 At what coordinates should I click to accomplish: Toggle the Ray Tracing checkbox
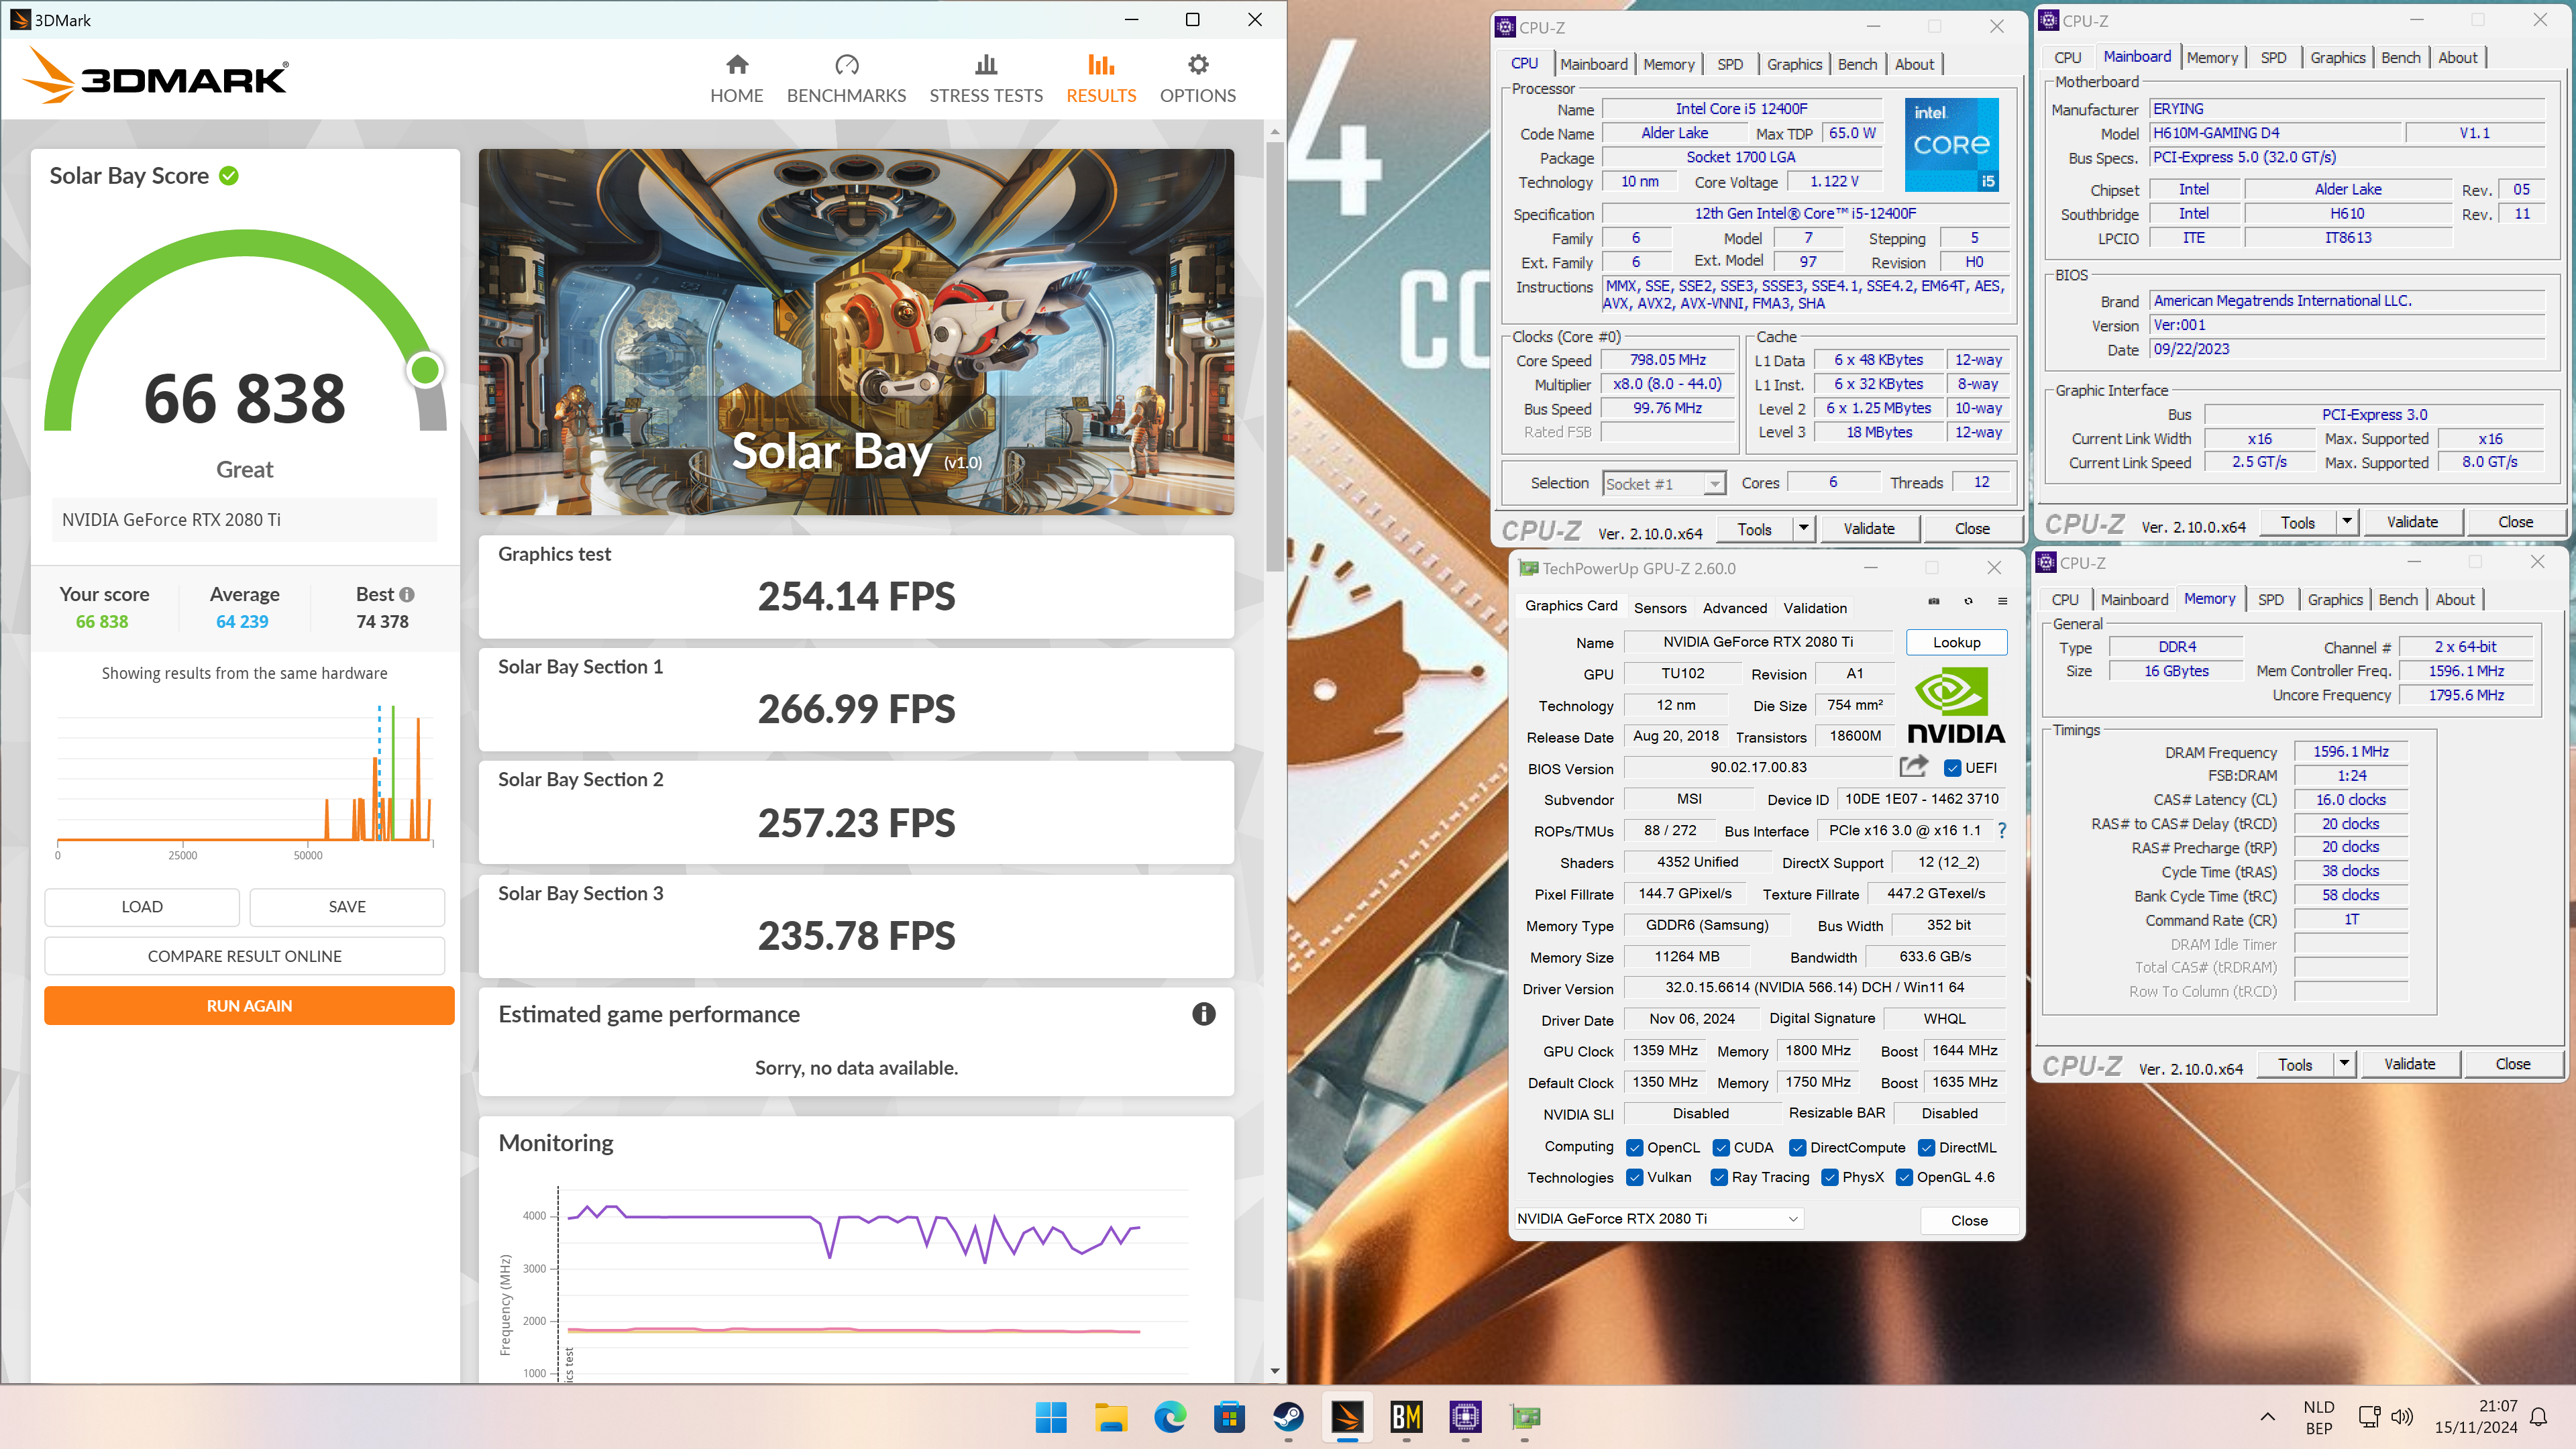click(1719, 1178)
